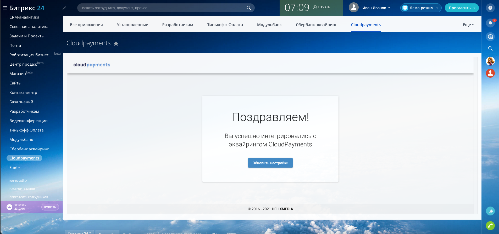Screen dimensions: 499x234
Task: Click КАРТА САЙТА link
Action: (x=18, y=181)
